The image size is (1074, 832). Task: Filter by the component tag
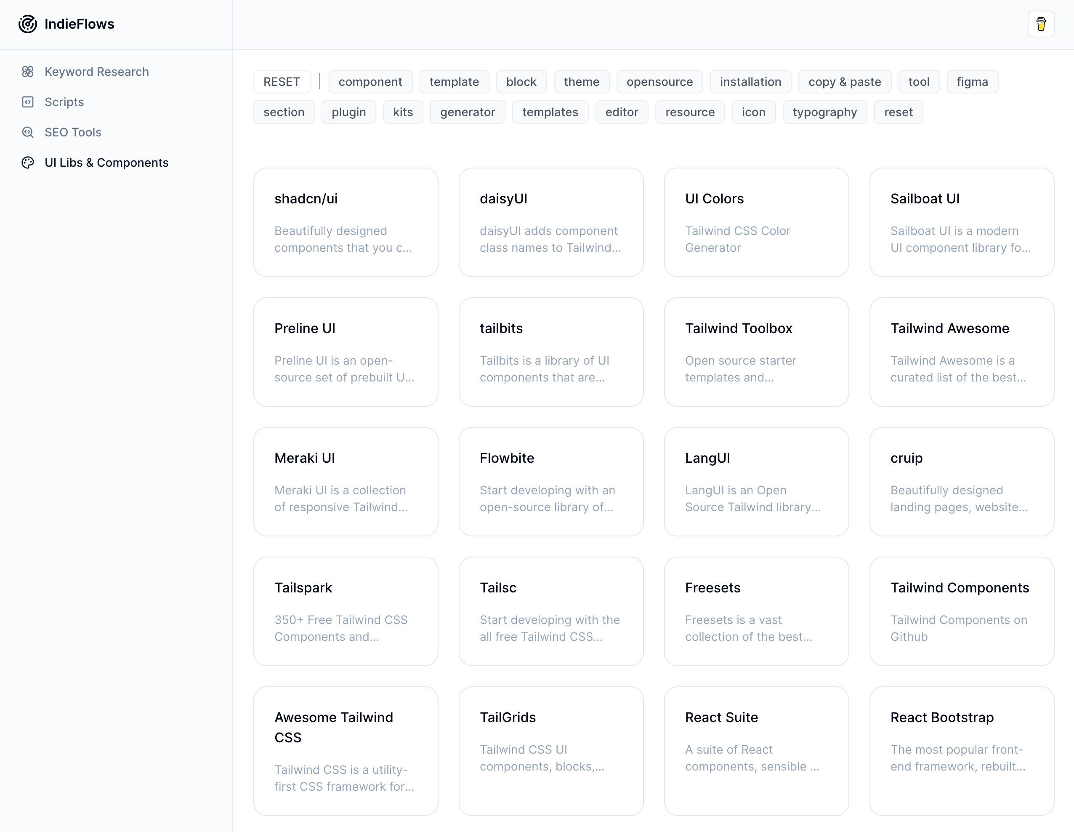[370, 82]
